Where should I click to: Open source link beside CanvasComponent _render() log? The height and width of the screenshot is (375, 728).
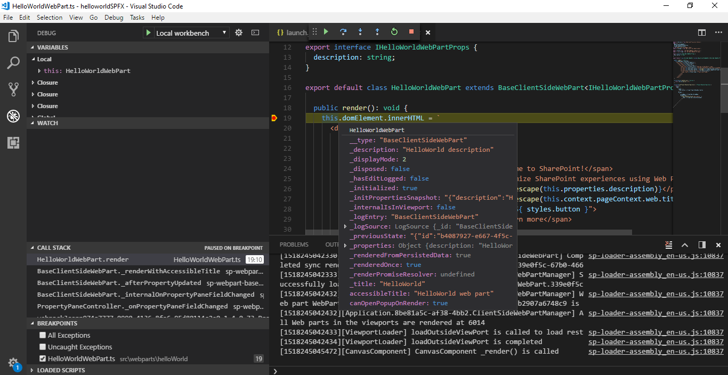(x=656, y=352)
